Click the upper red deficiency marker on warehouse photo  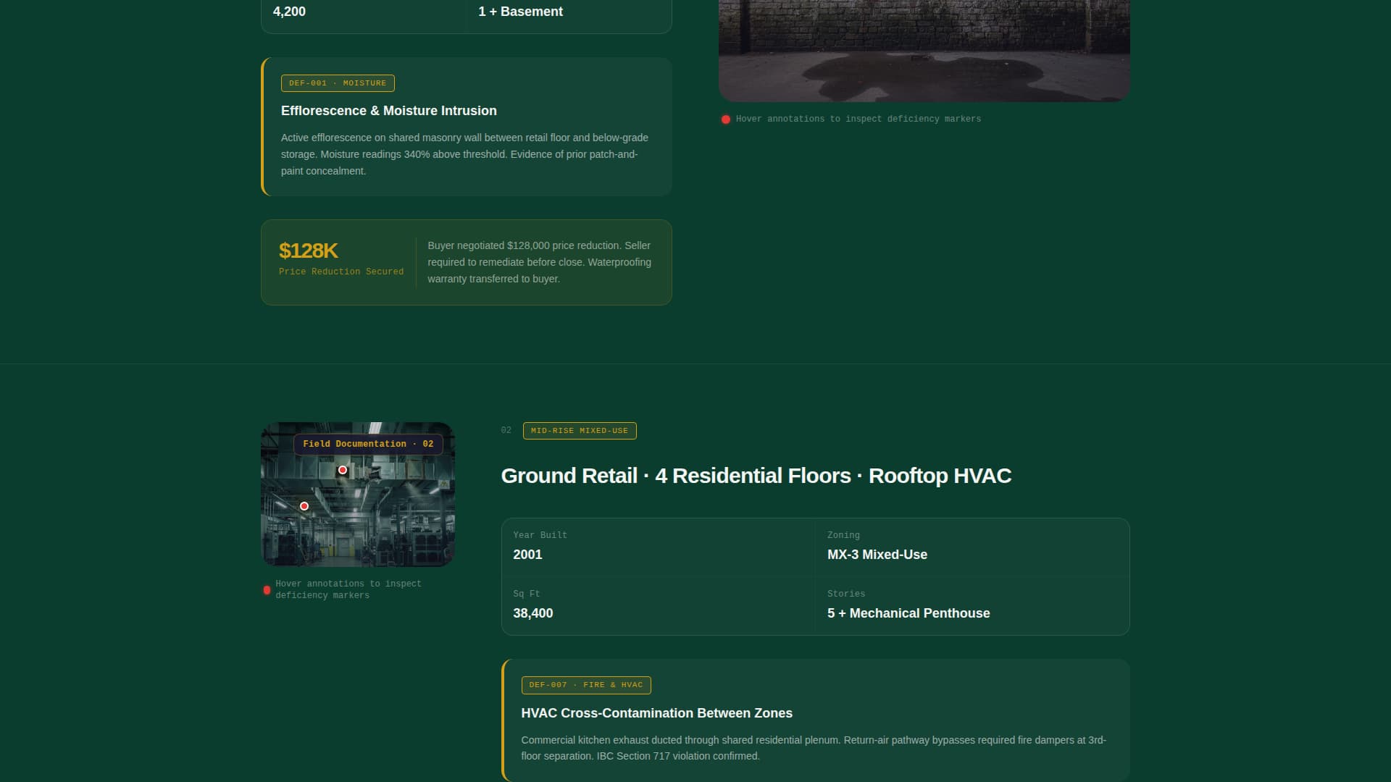pyautogui.click(x=343, y=470)
